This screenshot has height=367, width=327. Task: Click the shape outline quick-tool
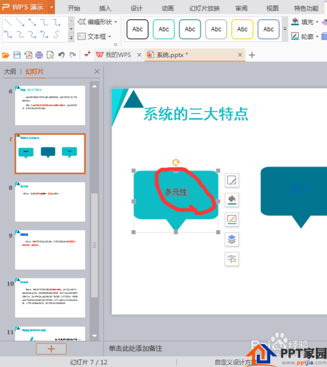[232, 220]
